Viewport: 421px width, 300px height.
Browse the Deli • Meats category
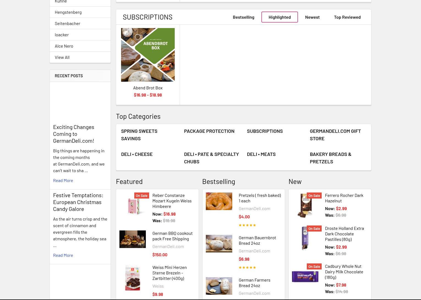pyautogui.click(x=261, y=154)
